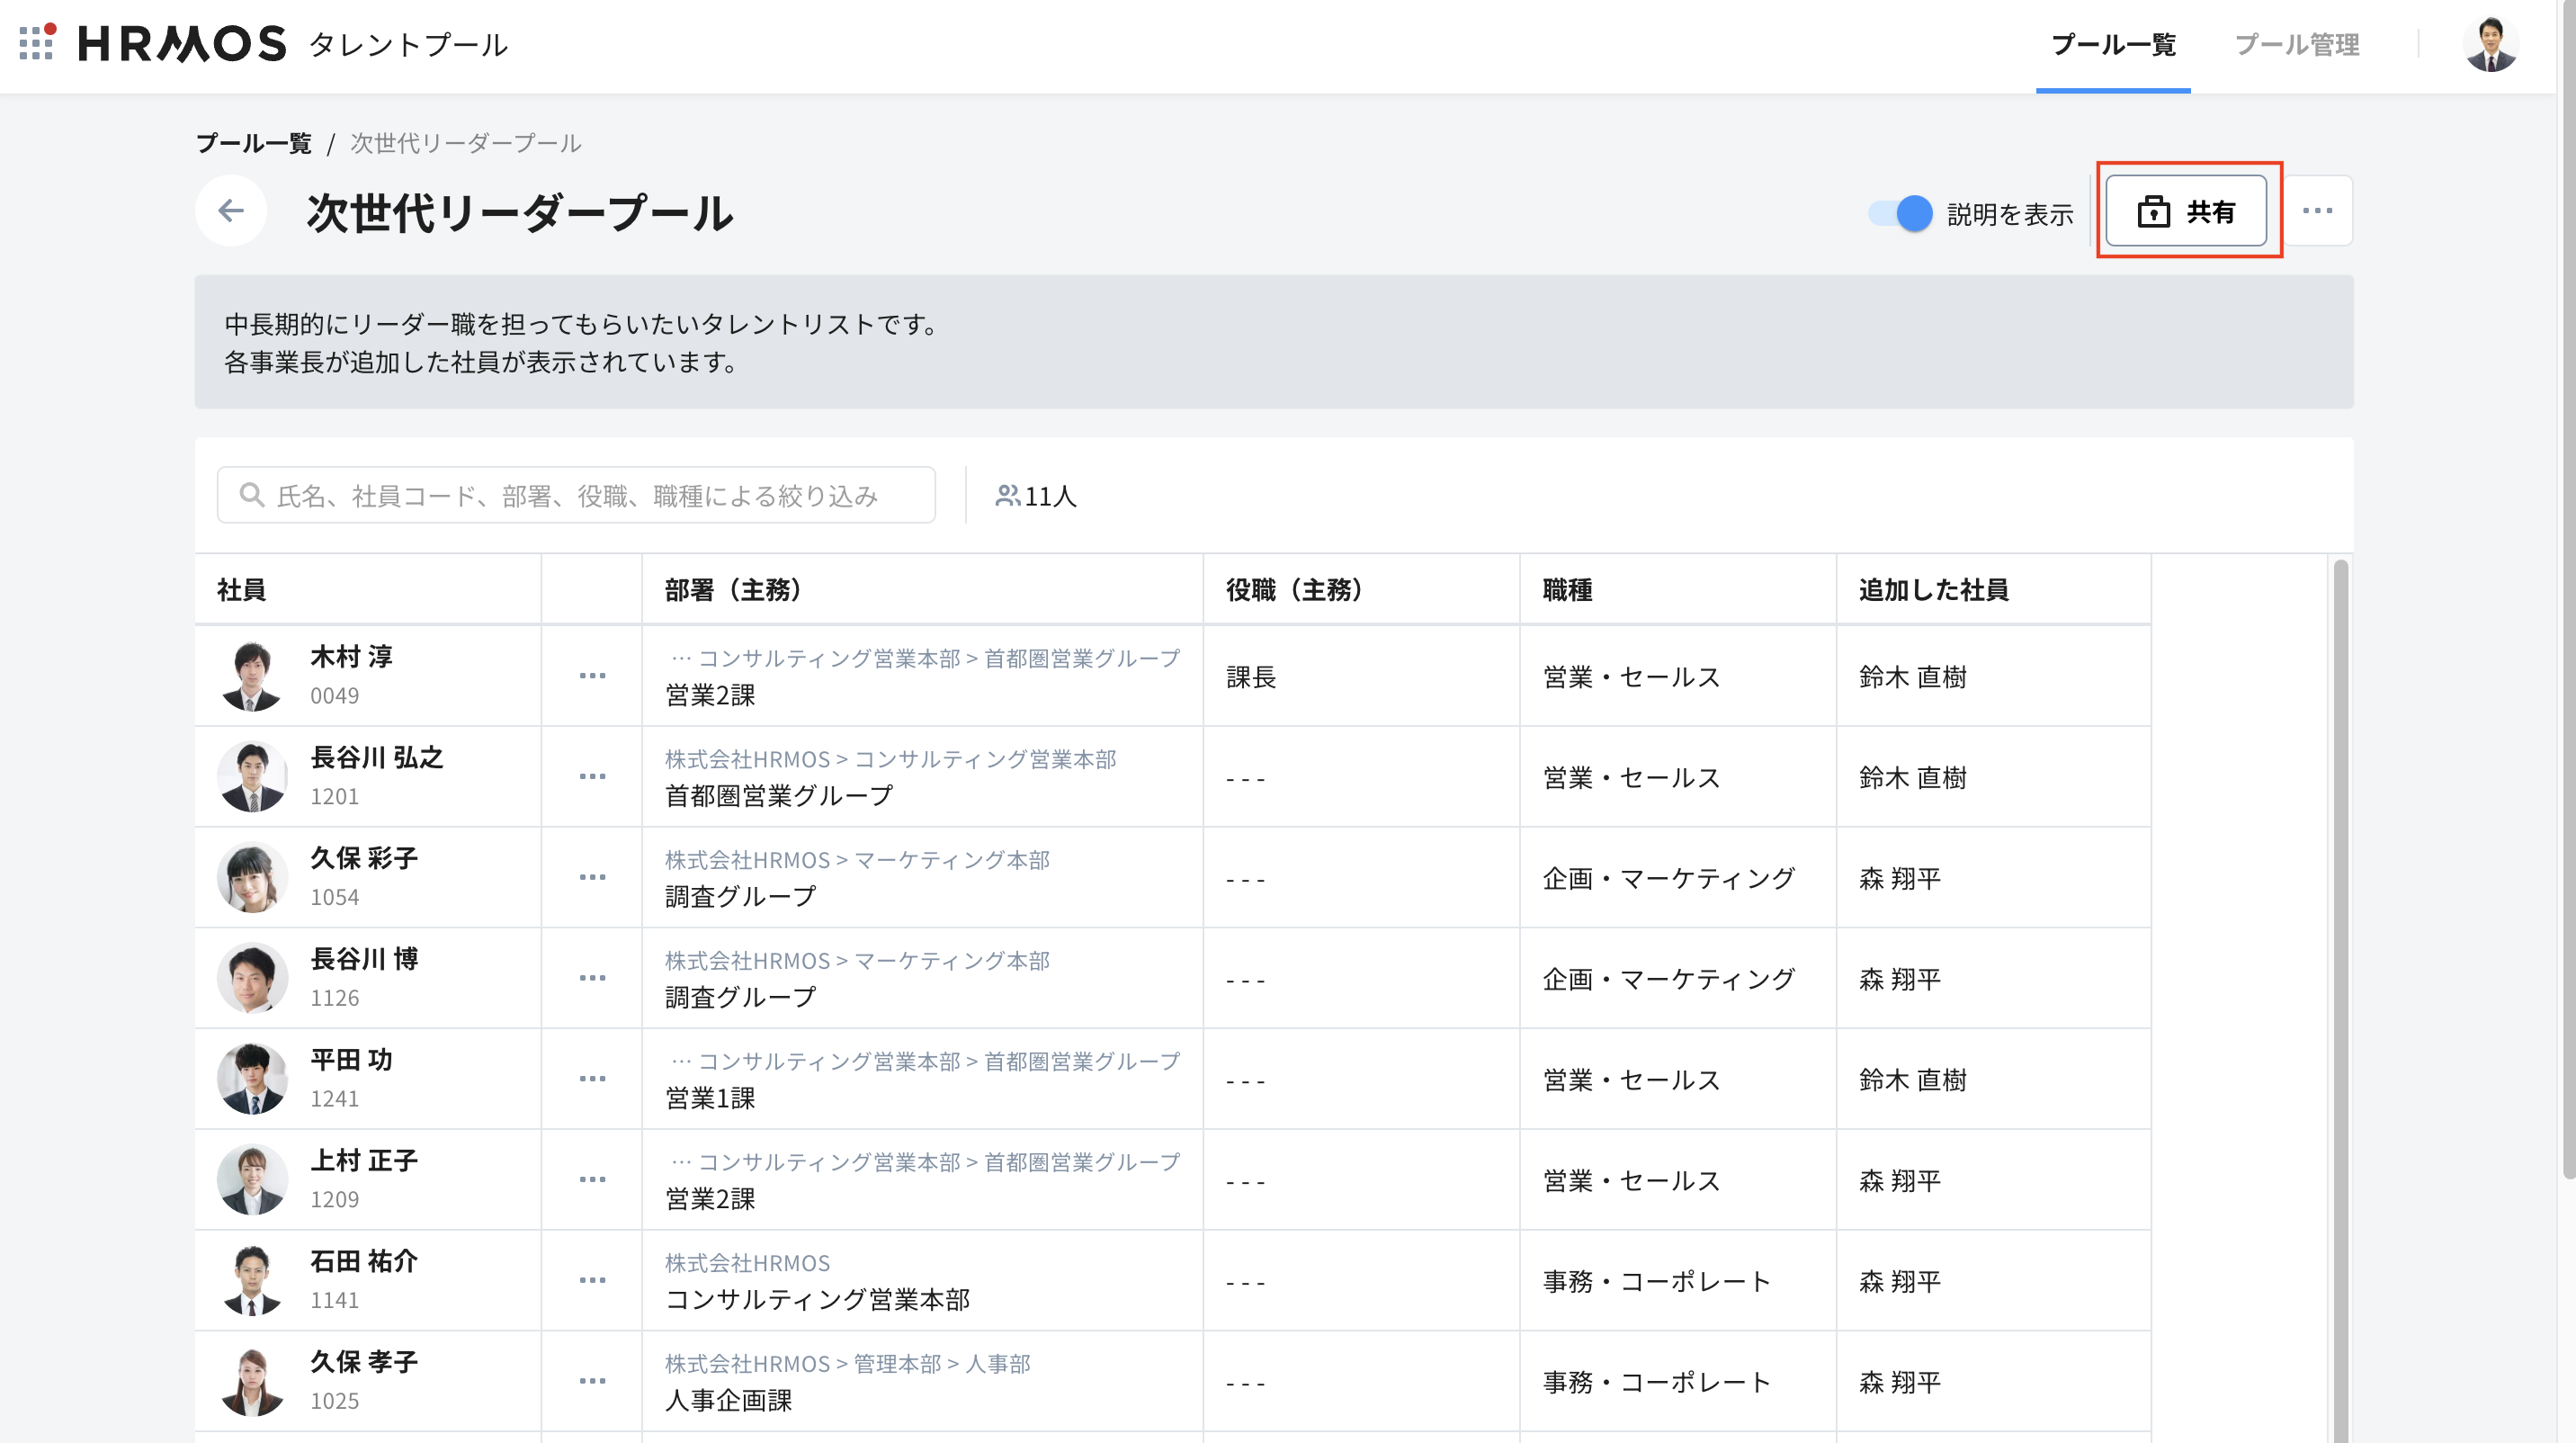This screenshot has width=2576, height=1443.
Task: Open the pool's more options menu
Action: tap(2317, 211)
